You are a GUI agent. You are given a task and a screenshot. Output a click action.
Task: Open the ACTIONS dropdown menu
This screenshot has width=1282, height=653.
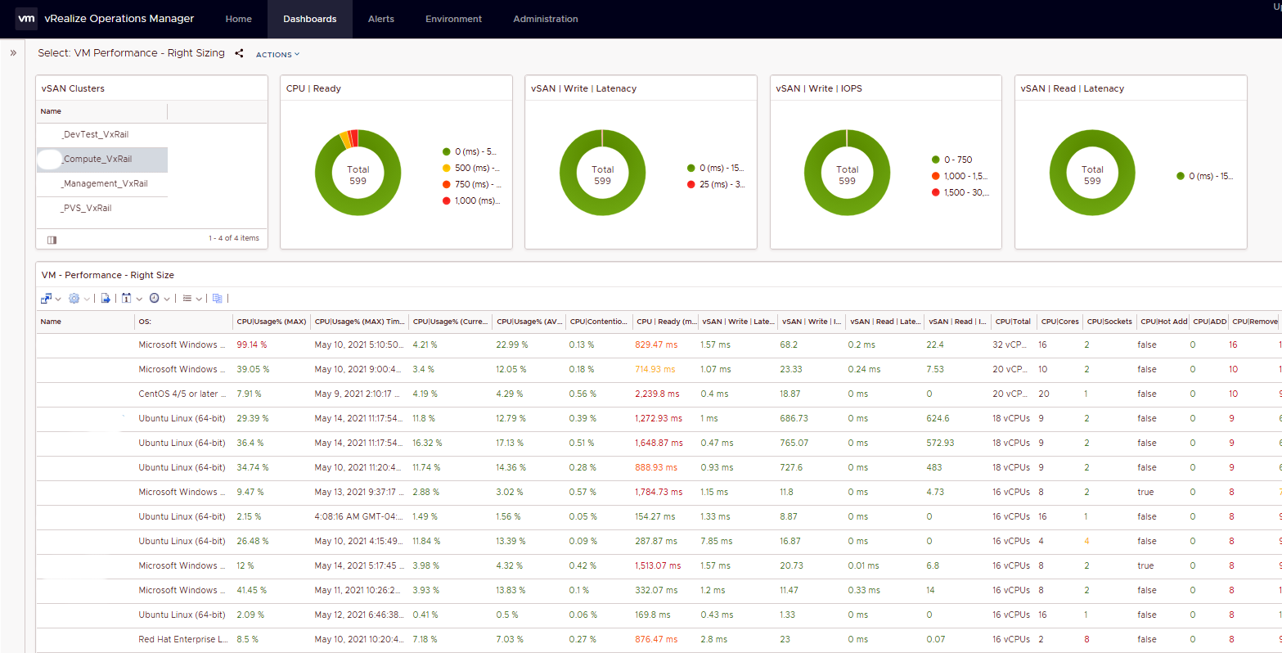(277, 55)
